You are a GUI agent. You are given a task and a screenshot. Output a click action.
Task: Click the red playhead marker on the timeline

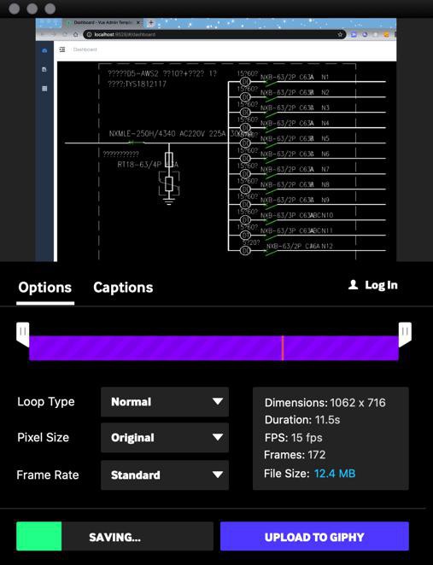click(x=283, y=347)
